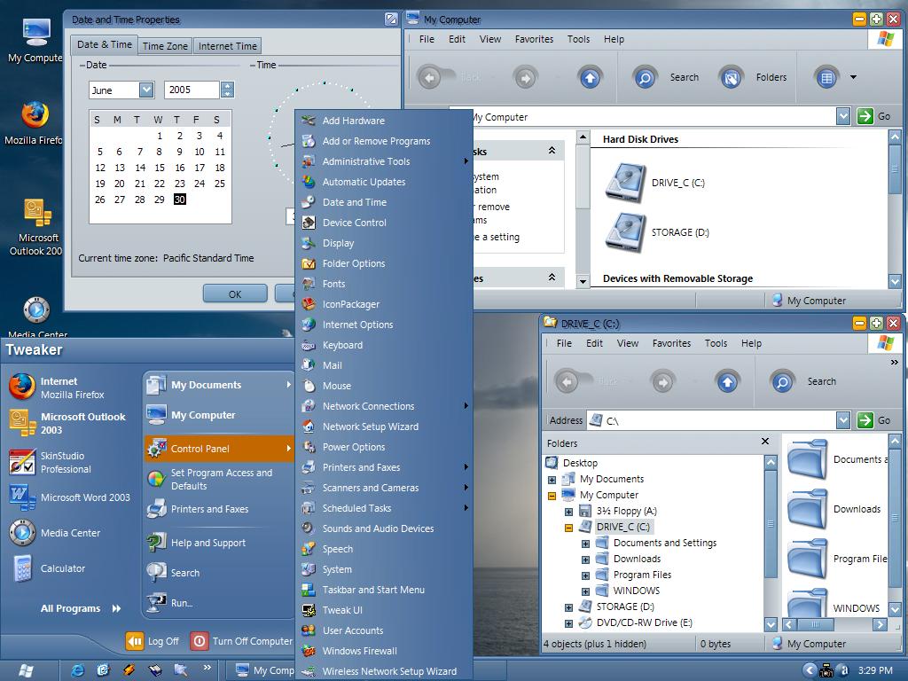Image resolution: width=908 pixels, height=681 pixels.
Task: Open the Microsoft Outlook desktop icon
Action: pyautogui.click(x=36, y=215)
